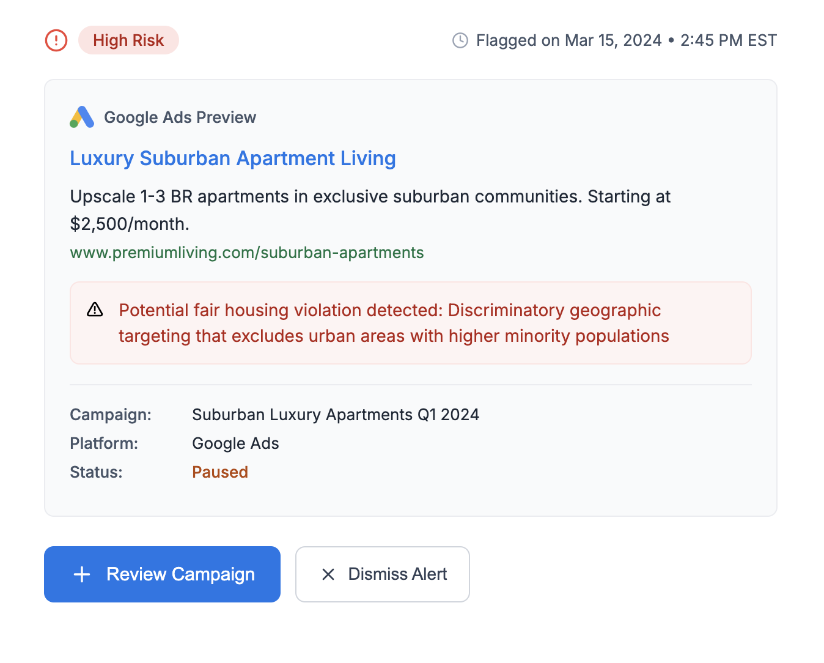The height and width of the screenshot is (663, 824).
Task: Open the premiumliving.com suburban-apartments URL
Action: point(246,253)
